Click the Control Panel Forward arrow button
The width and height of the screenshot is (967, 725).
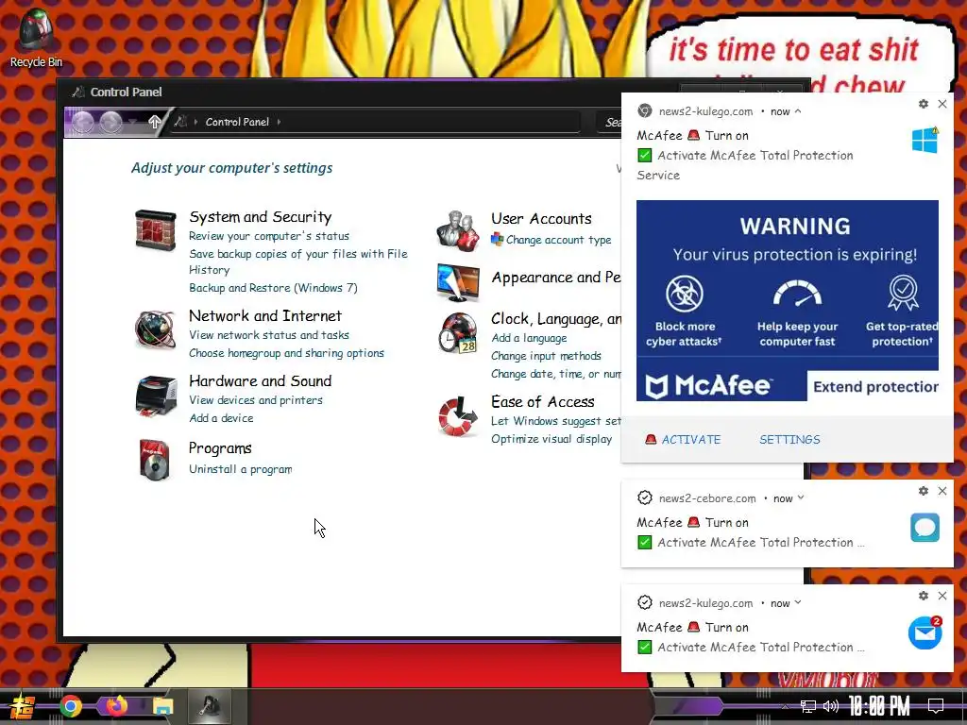pos(111,122)
